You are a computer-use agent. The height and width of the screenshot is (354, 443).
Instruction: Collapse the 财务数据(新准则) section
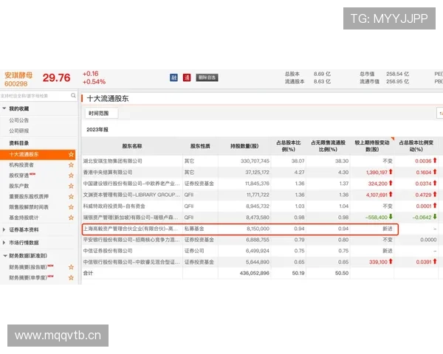[5, 256]
